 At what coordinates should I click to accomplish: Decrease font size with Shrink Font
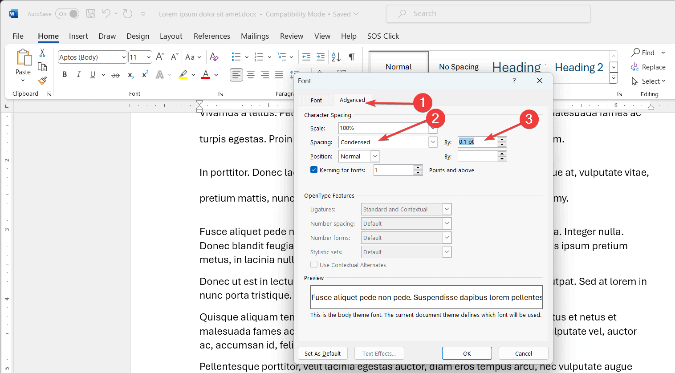[x=175, y=57]
